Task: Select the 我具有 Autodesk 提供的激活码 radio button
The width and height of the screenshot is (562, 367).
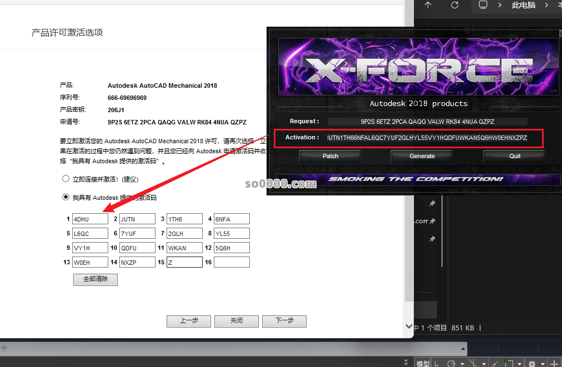Action: tap(66, 197)
